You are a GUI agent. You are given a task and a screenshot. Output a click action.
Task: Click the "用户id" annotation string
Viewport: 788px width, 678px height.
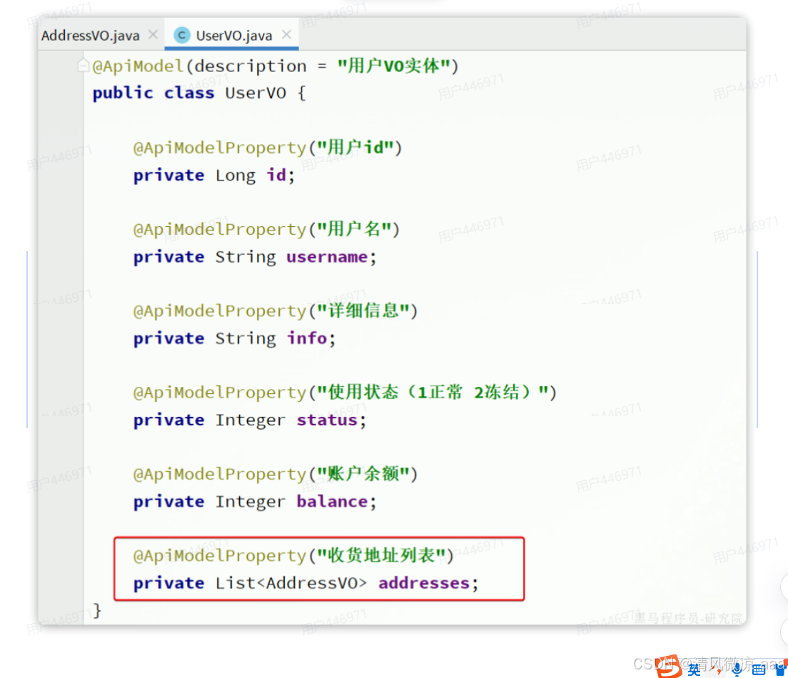355,147
